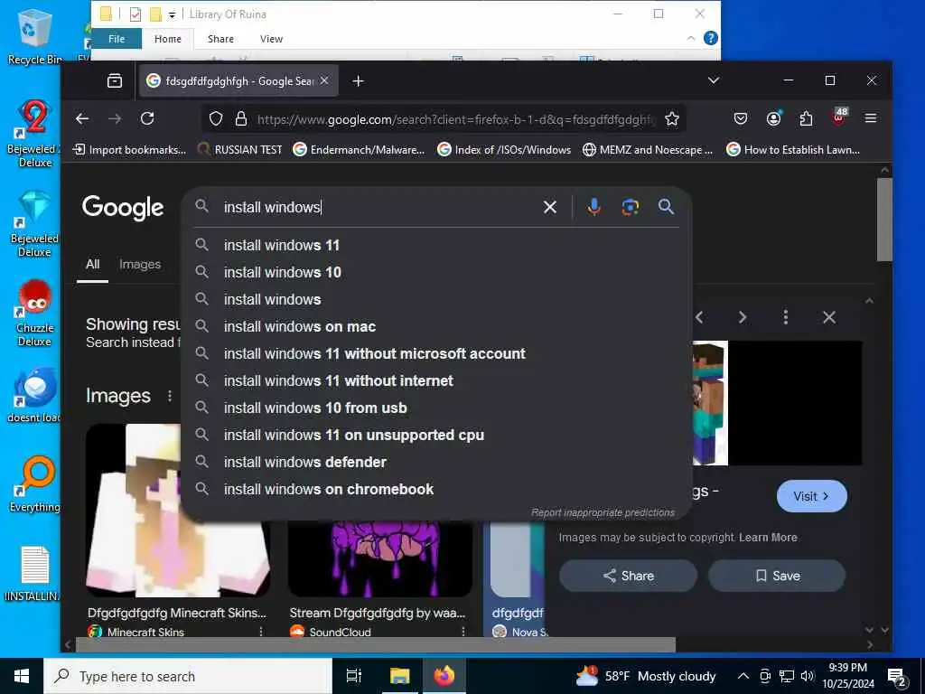Submit search with magnifier button
The image size is (925, 694).
pos(666,207)
